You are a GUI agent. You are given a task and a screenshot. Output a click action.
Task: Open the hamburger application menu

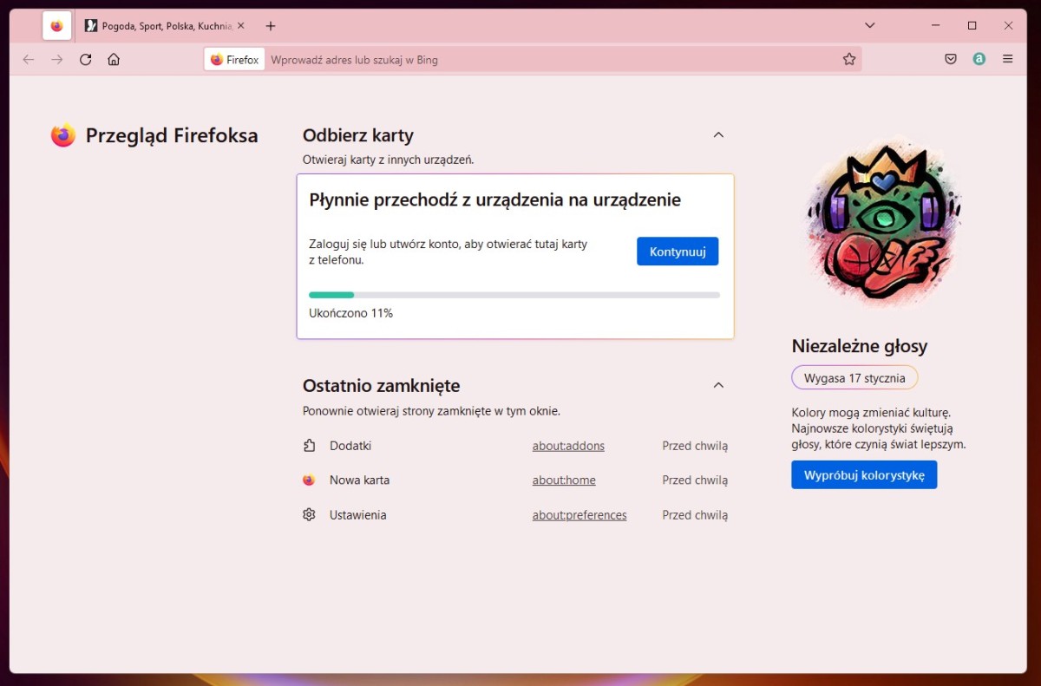[x=1007, y=59]
